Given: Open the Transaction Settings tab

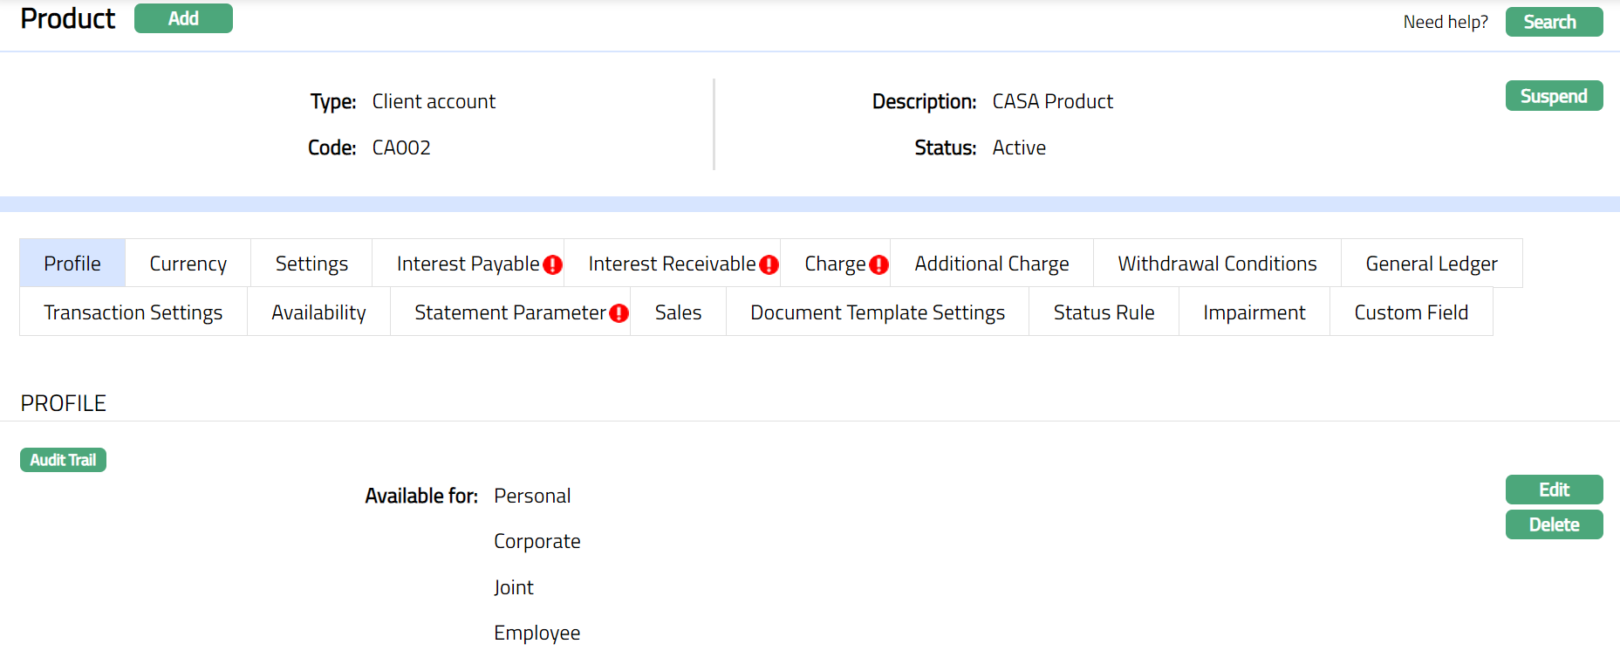Looking at the screenshot, I should [x=133, y=312].
